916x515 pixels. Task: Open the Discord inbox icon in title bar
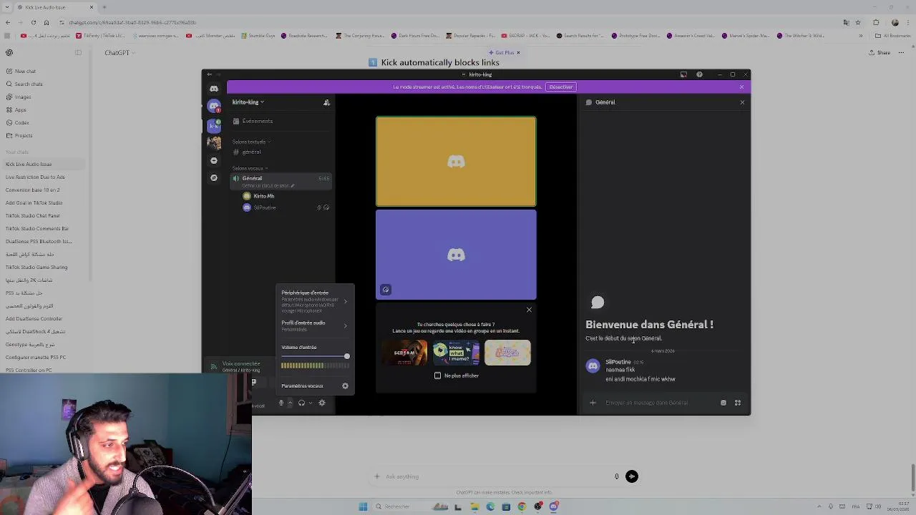click(x=683, y=74)
